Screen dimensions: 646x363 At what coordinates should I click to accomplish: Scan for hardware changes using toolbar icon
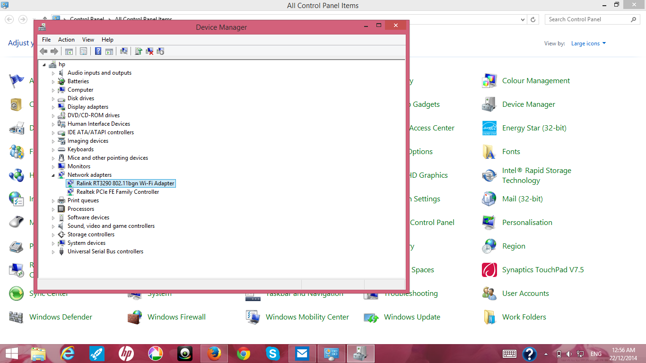(x=124, y=51)
